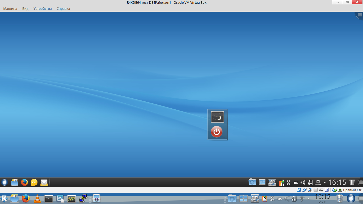Launch VLC media player from the host taskbar

coord(38,198)
